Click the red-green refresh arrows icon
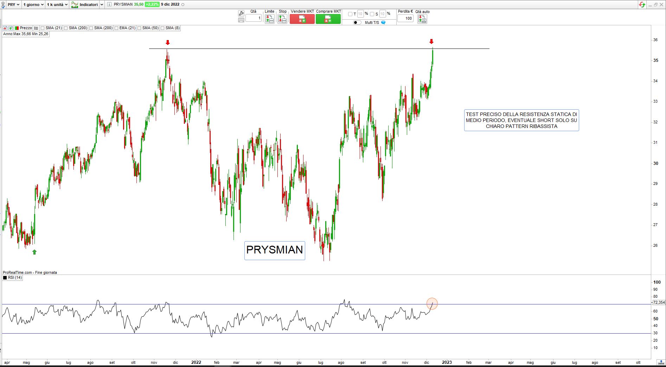This screenshot has width=666, height=367. [642, 5]
